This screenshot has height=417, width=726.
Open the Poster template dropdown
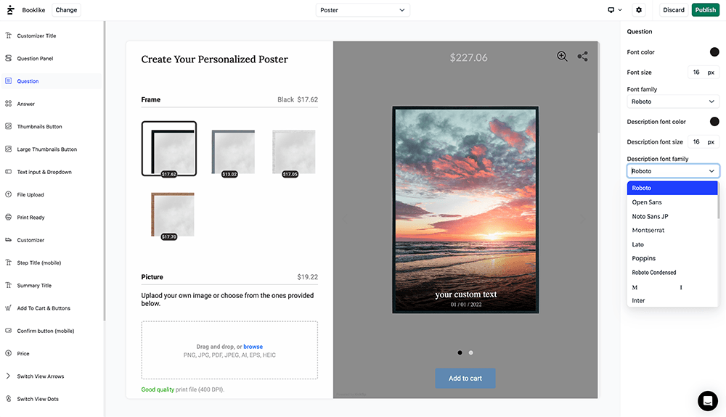tap(363, 10)
